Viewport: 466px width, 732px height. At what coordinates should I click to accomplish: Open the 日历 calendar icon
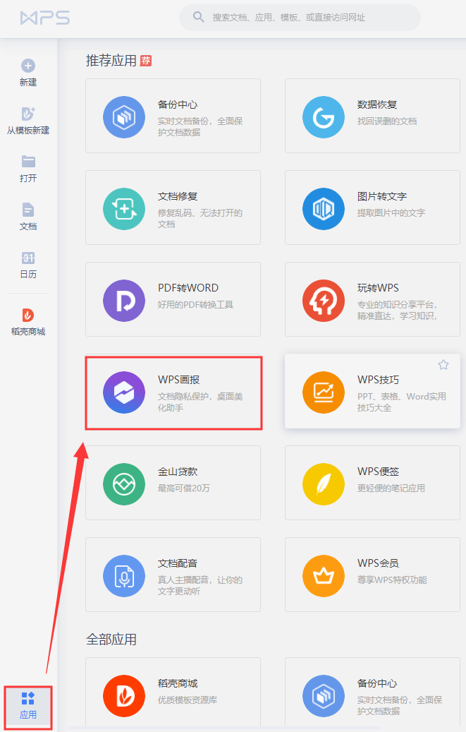click(28, 258)
